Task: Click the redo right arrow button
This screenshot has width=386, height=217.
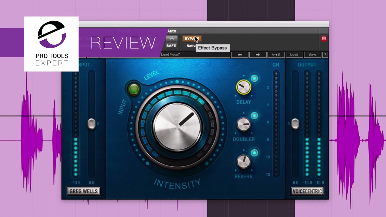Action: pyautogui.click(x=258, y=55)
